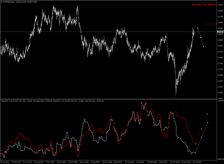
Task: Select bottom point of white dotted price forecast
Action: tap(204, 47)
